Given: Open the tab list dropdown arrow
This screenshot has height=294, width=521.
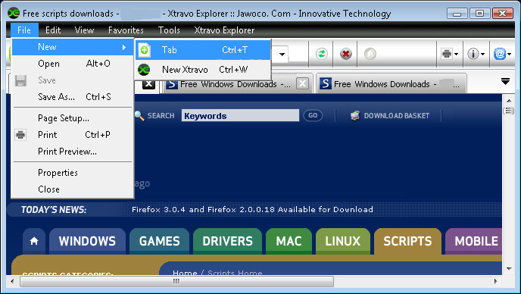Looking at the screenshot, I should point(505,82).
